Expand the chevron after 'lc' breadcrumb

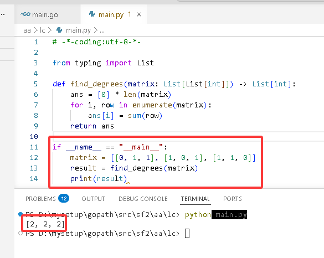[50, 30]
